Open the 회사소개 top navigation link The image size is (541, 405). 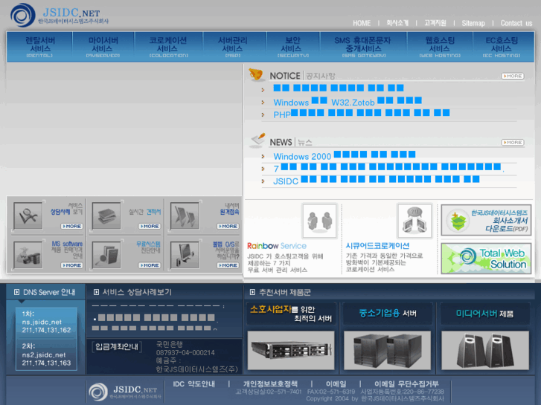pyautogui.click(x=397, y=23)
